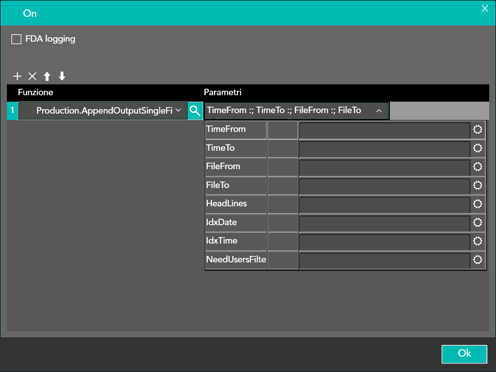Click the X icon to delete function
This screenshot has width=496, height=372.
(x=32, y=76)
